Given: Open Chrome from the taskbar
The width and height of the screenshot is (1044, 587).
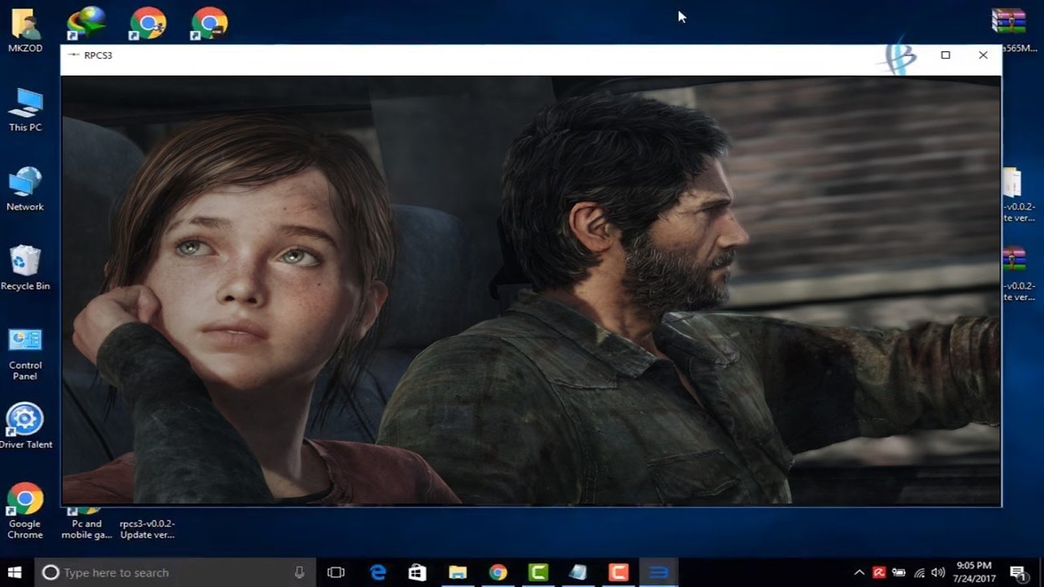Looking at the screenshot, I should point(498,573).
